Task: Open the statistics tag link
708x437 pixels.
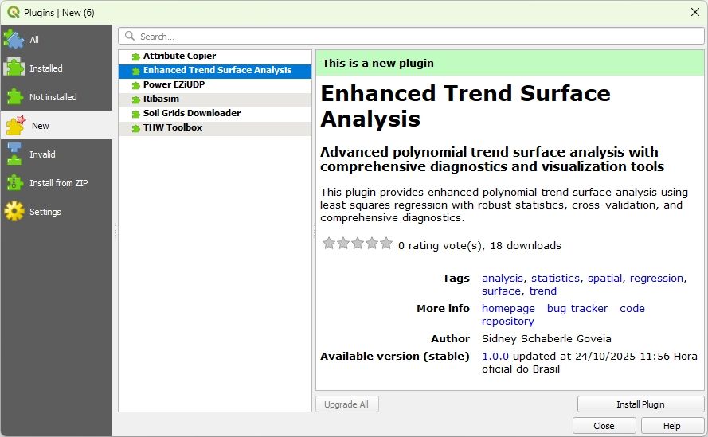Action: (x=555, y=278)
